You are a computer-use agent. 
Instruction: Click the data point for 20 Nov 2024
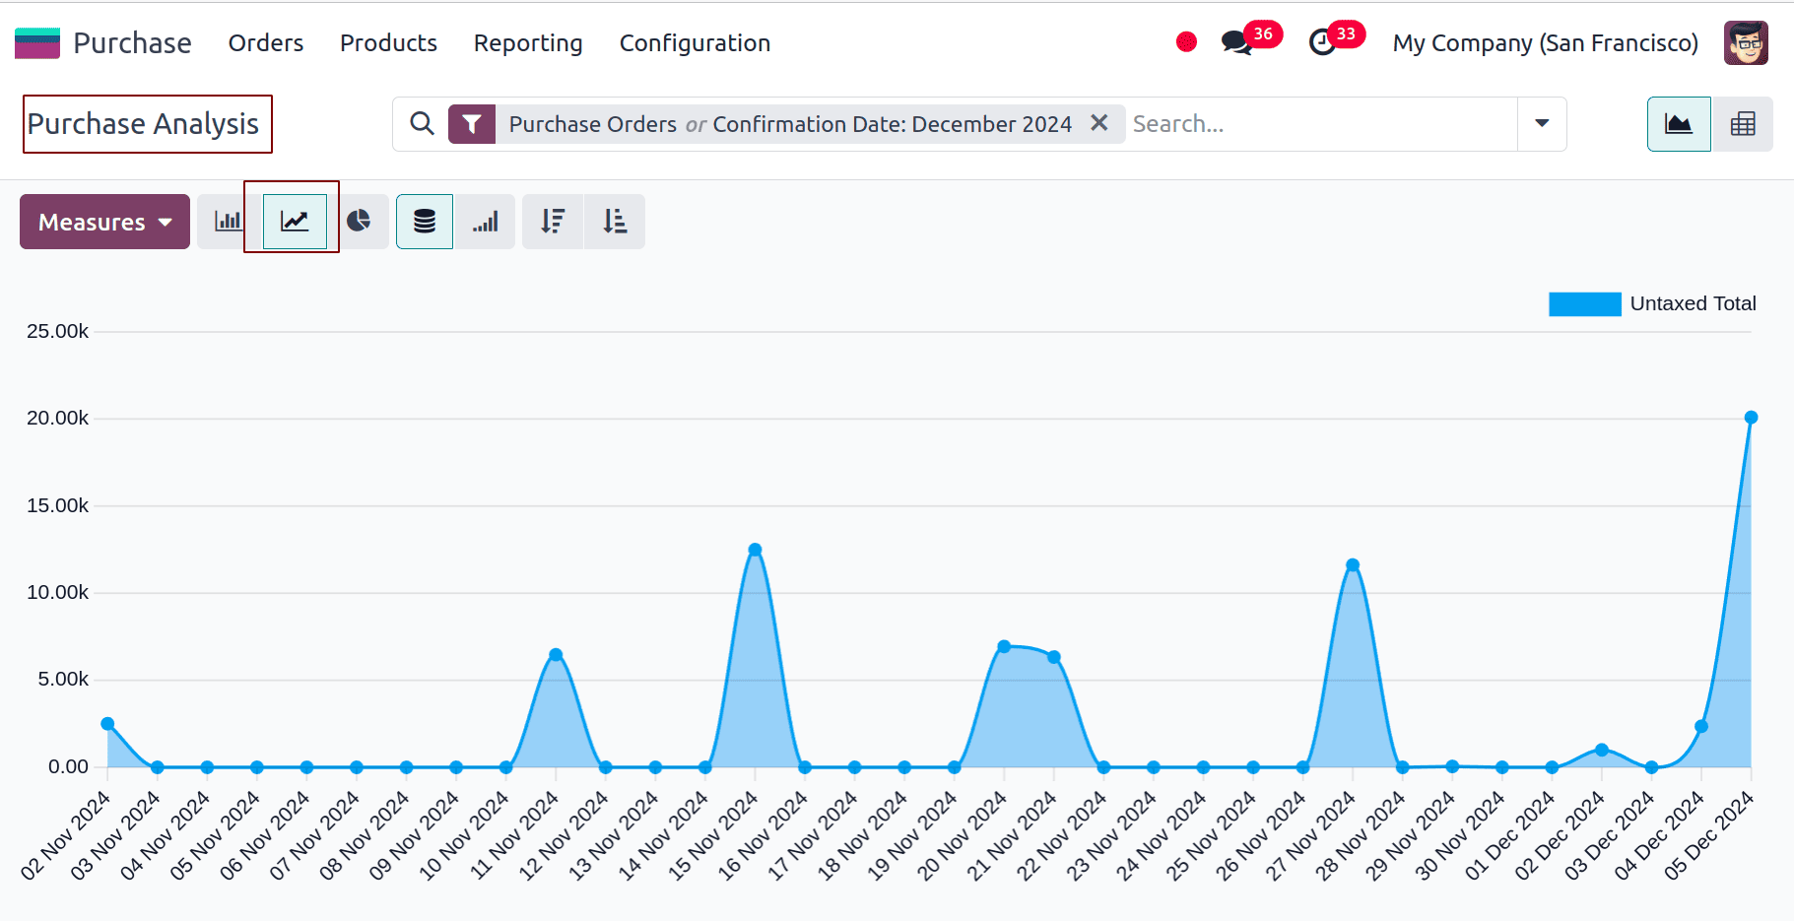coord(1004,647)
